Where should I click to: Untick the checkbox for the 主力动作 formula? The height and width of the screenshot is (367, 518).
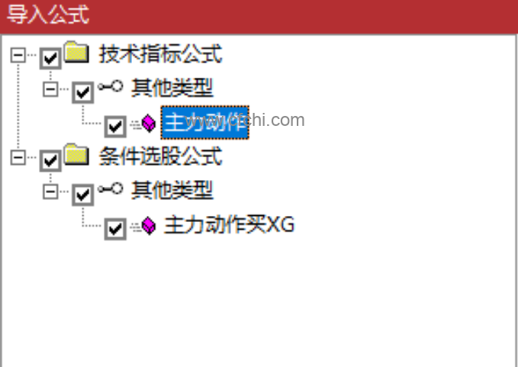click(x=115, y=127)
